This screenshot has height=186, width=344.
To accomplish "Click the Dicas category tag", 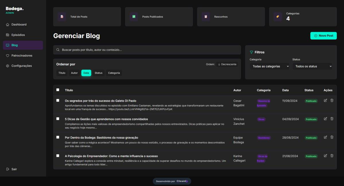I will pos(261,119).
